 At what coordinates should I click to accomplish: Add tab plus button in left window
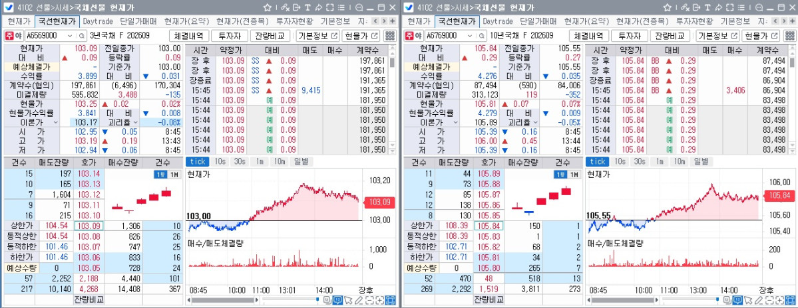click(393, 21)
